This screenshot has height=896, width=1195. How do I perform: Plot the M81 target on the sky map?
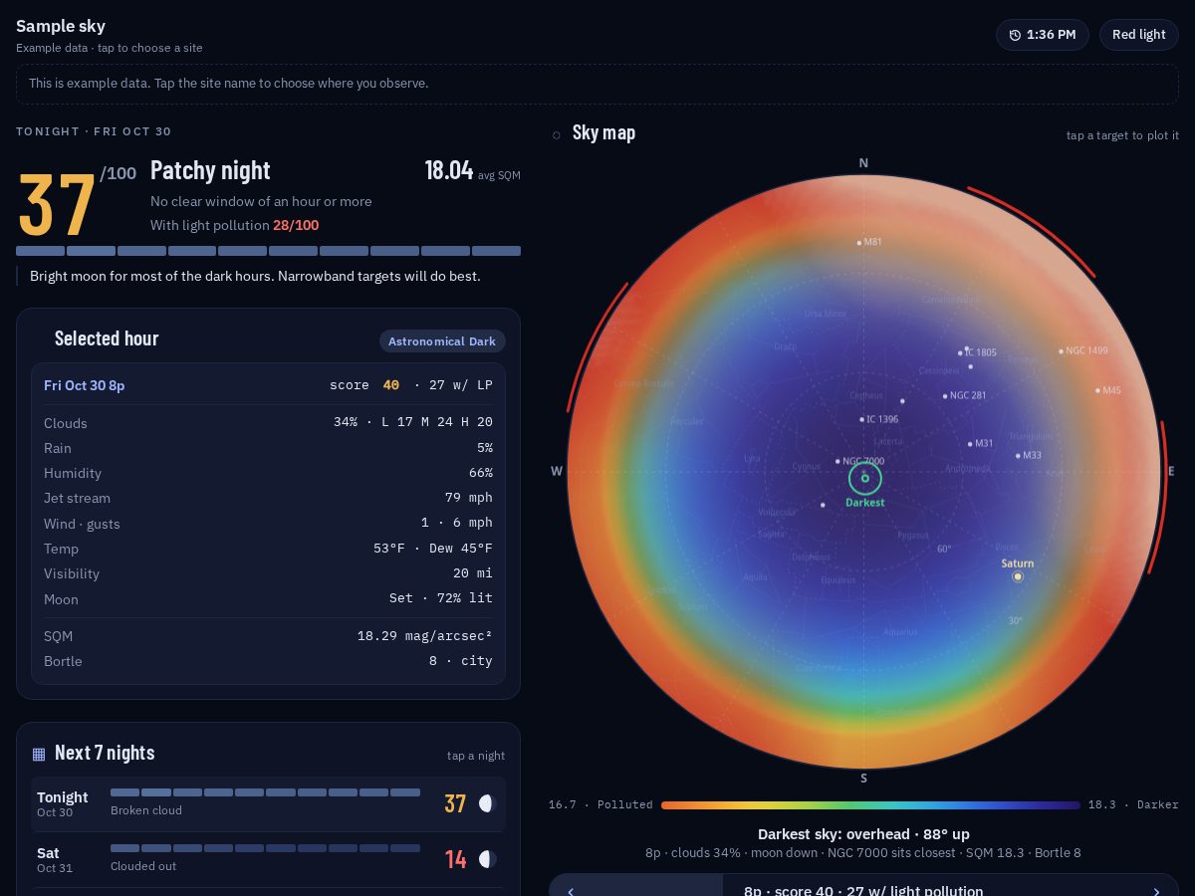(x=859, y=242)
